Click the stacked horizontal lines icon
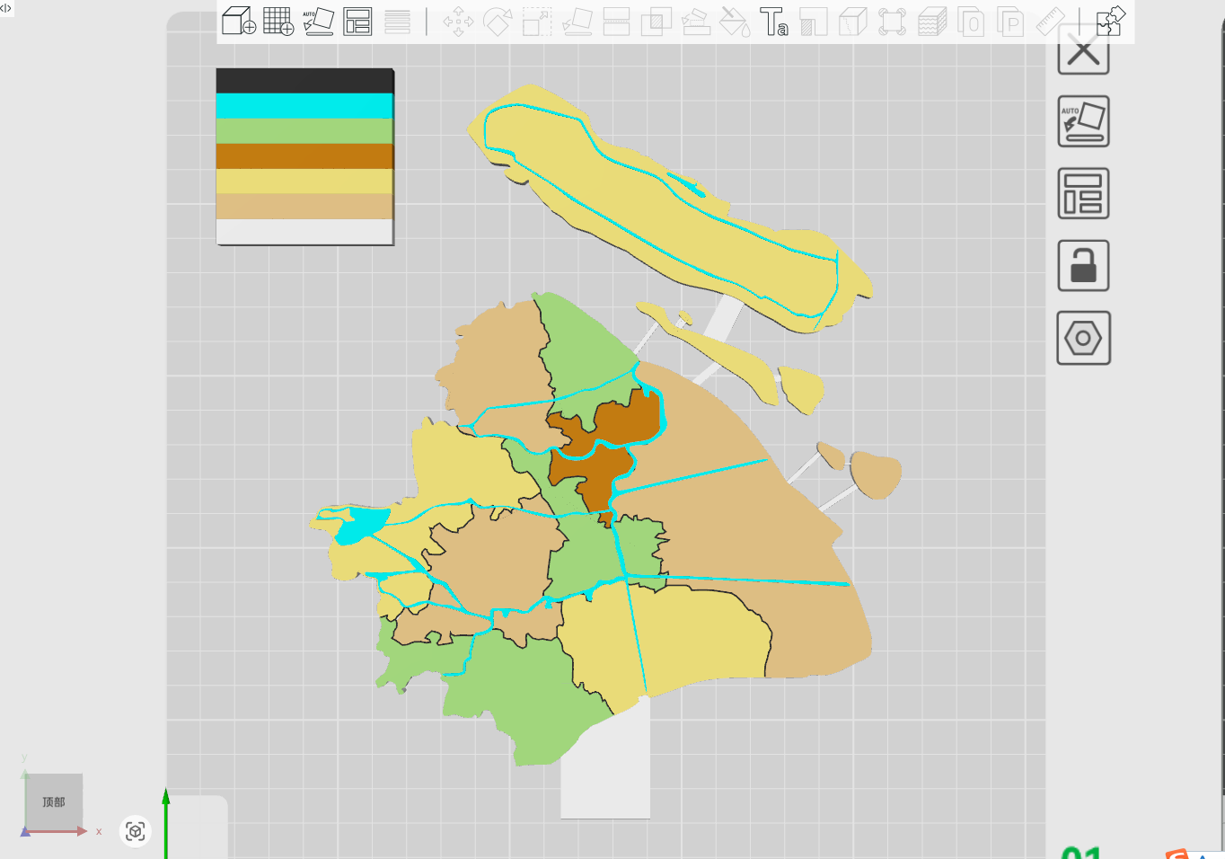1225x859 pixels. 397,22
